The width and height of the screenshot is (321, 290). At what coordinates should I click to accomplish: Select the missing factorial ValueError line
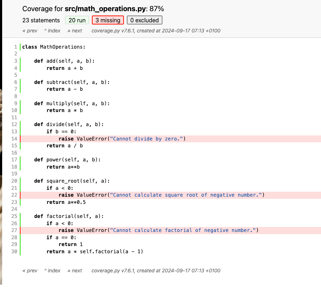tap(159, 230)
